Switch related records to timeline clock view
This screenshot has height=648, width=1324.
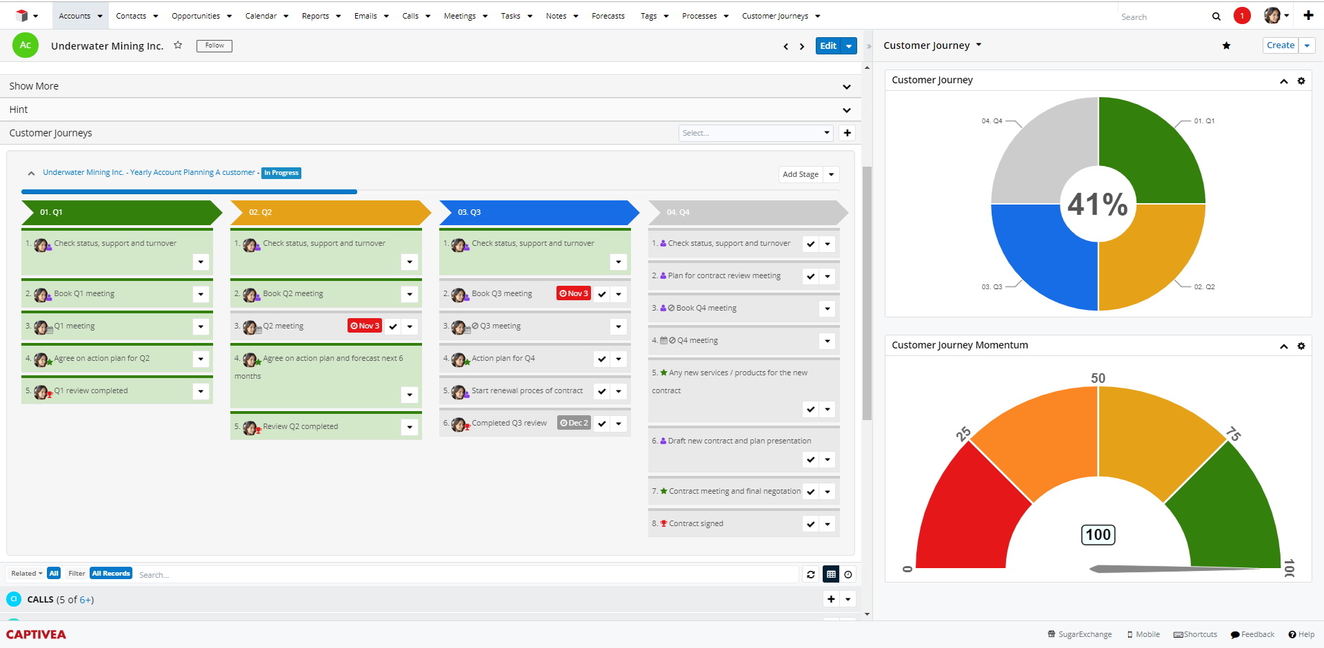tap(847, 574)
